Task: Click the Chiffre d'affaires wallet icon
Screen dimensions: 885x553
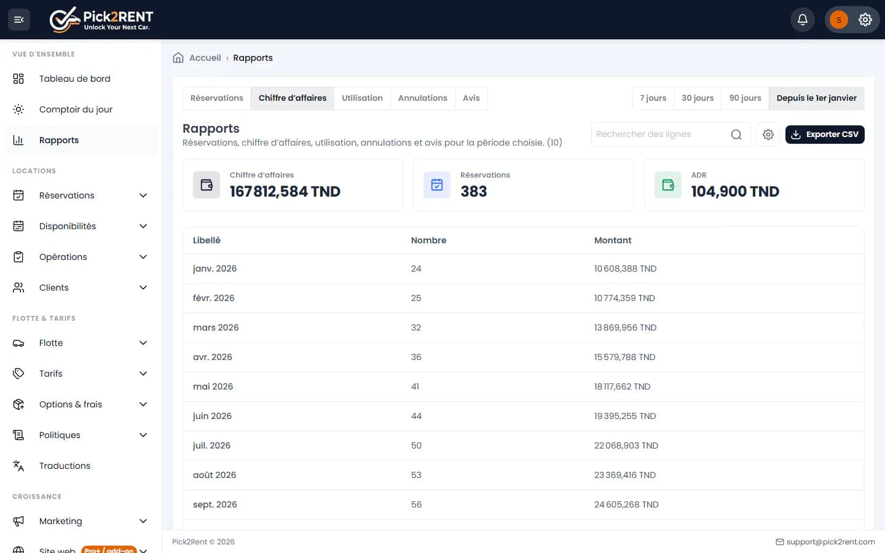Action: (x=206, y=185)
